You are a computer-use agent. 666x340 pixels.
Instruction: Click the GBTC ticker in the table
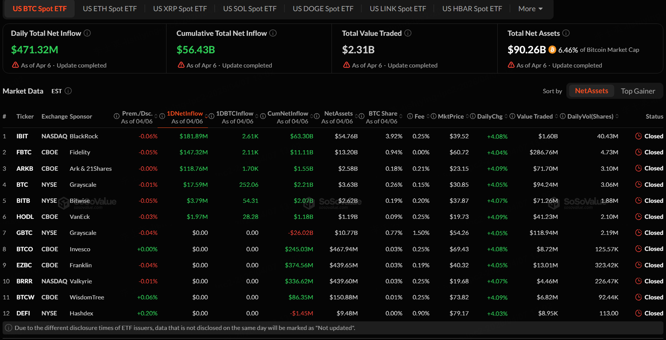pyautogui.click(x=24, y=233)
